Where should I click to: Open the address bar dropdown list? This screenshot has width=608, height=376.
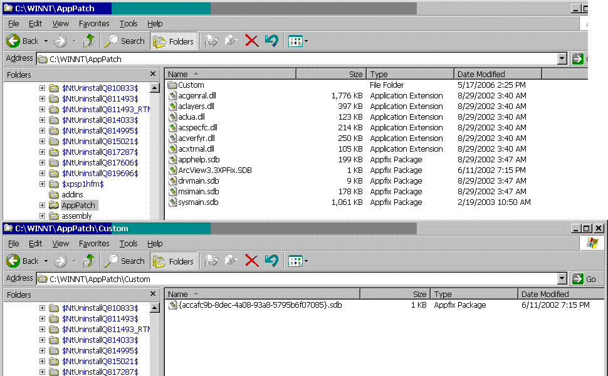click(x=563, y=58)
